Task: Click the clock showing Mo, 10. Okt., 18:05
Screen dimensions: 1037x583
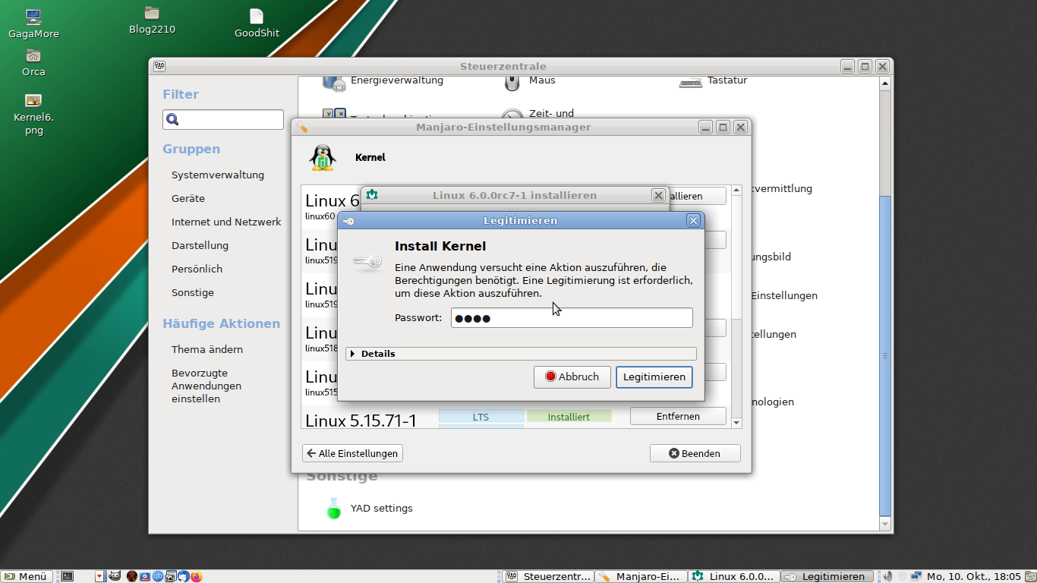Action: (x=973, y=576)
